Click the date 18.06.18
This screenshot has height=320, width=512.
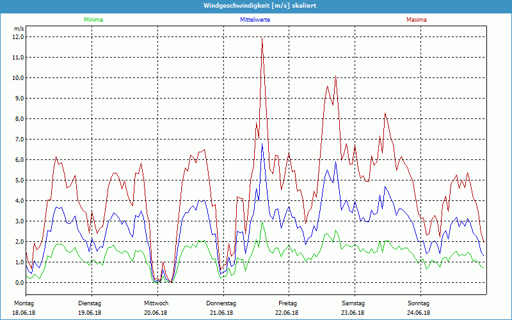click(x=24, y=313)
